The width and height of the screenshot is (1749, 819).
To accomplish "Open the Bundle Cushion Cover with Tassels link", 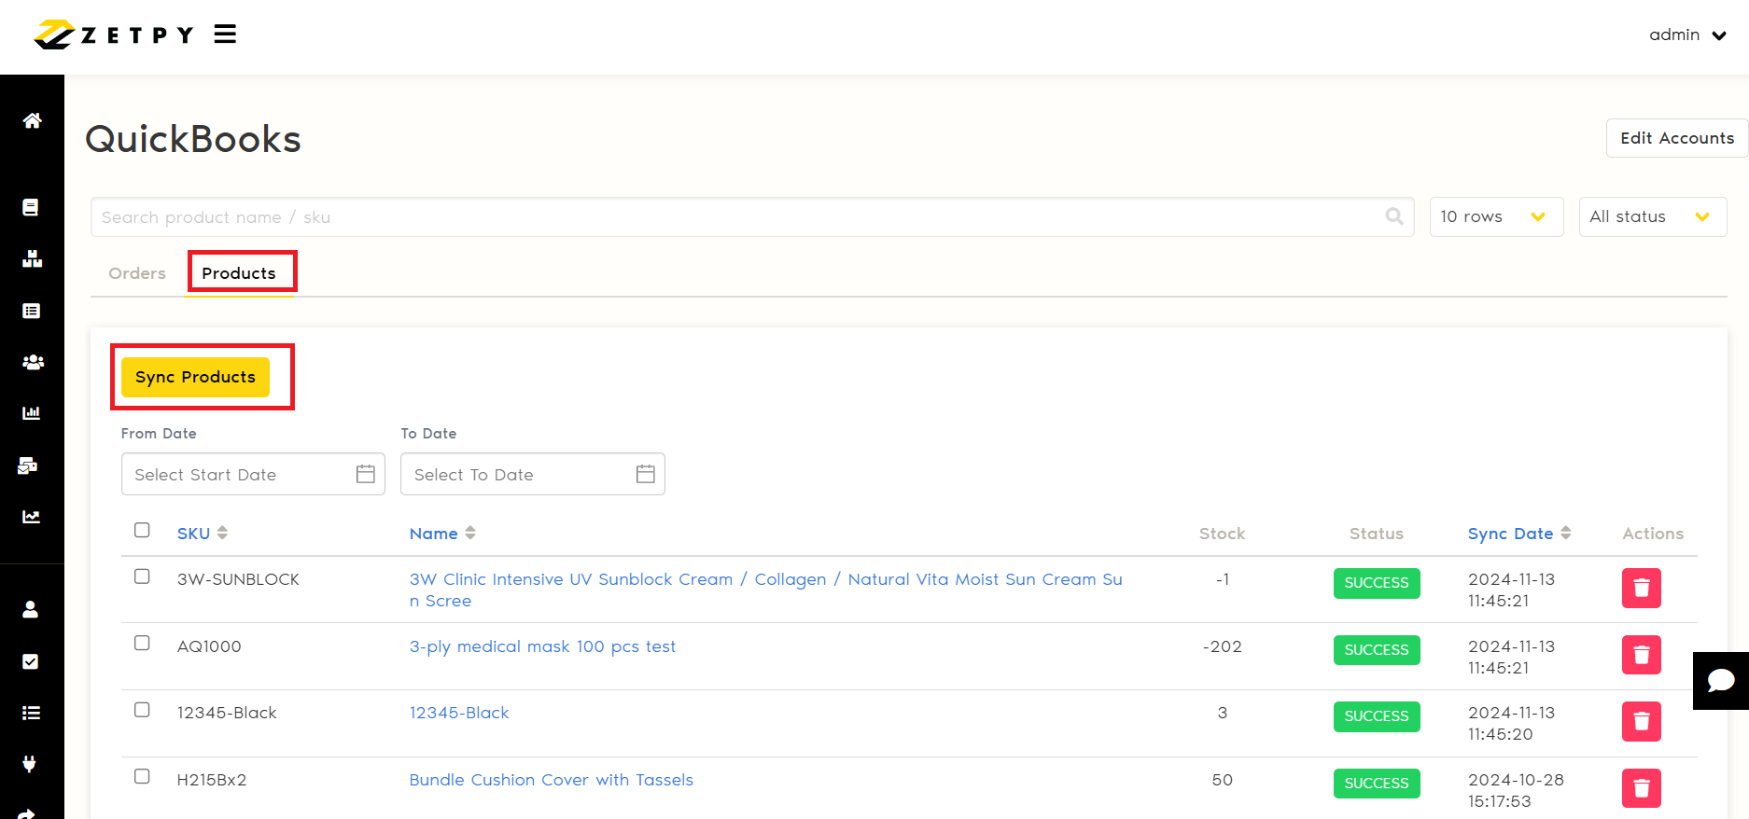I will point(551,780).
